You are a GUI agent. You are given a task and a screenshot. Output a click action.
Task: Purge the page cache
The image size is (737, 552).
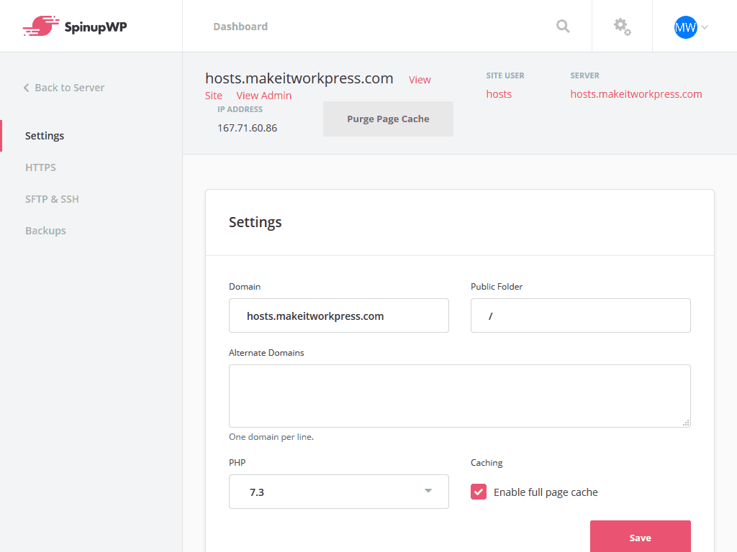[388, 119]
